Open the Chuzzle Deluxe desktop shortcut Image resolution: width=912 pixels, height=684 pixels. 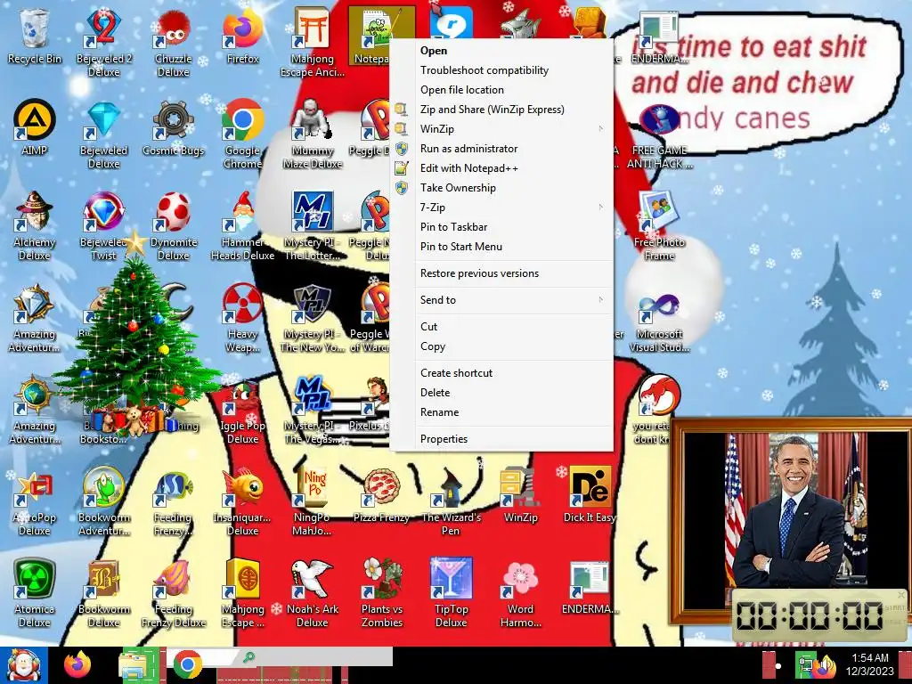pyautogui.click(x=173, y=43)
